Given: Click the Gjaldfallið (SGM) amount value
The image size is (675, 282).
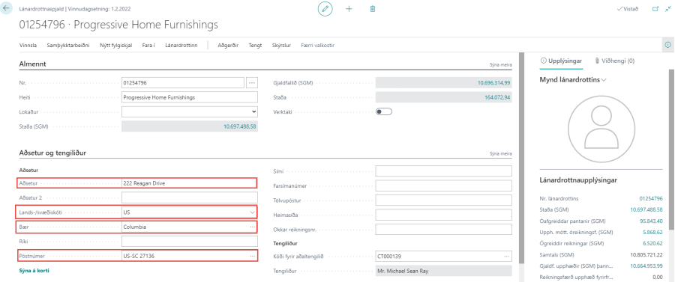Looking at the screenshot, I should pos(493,83).
